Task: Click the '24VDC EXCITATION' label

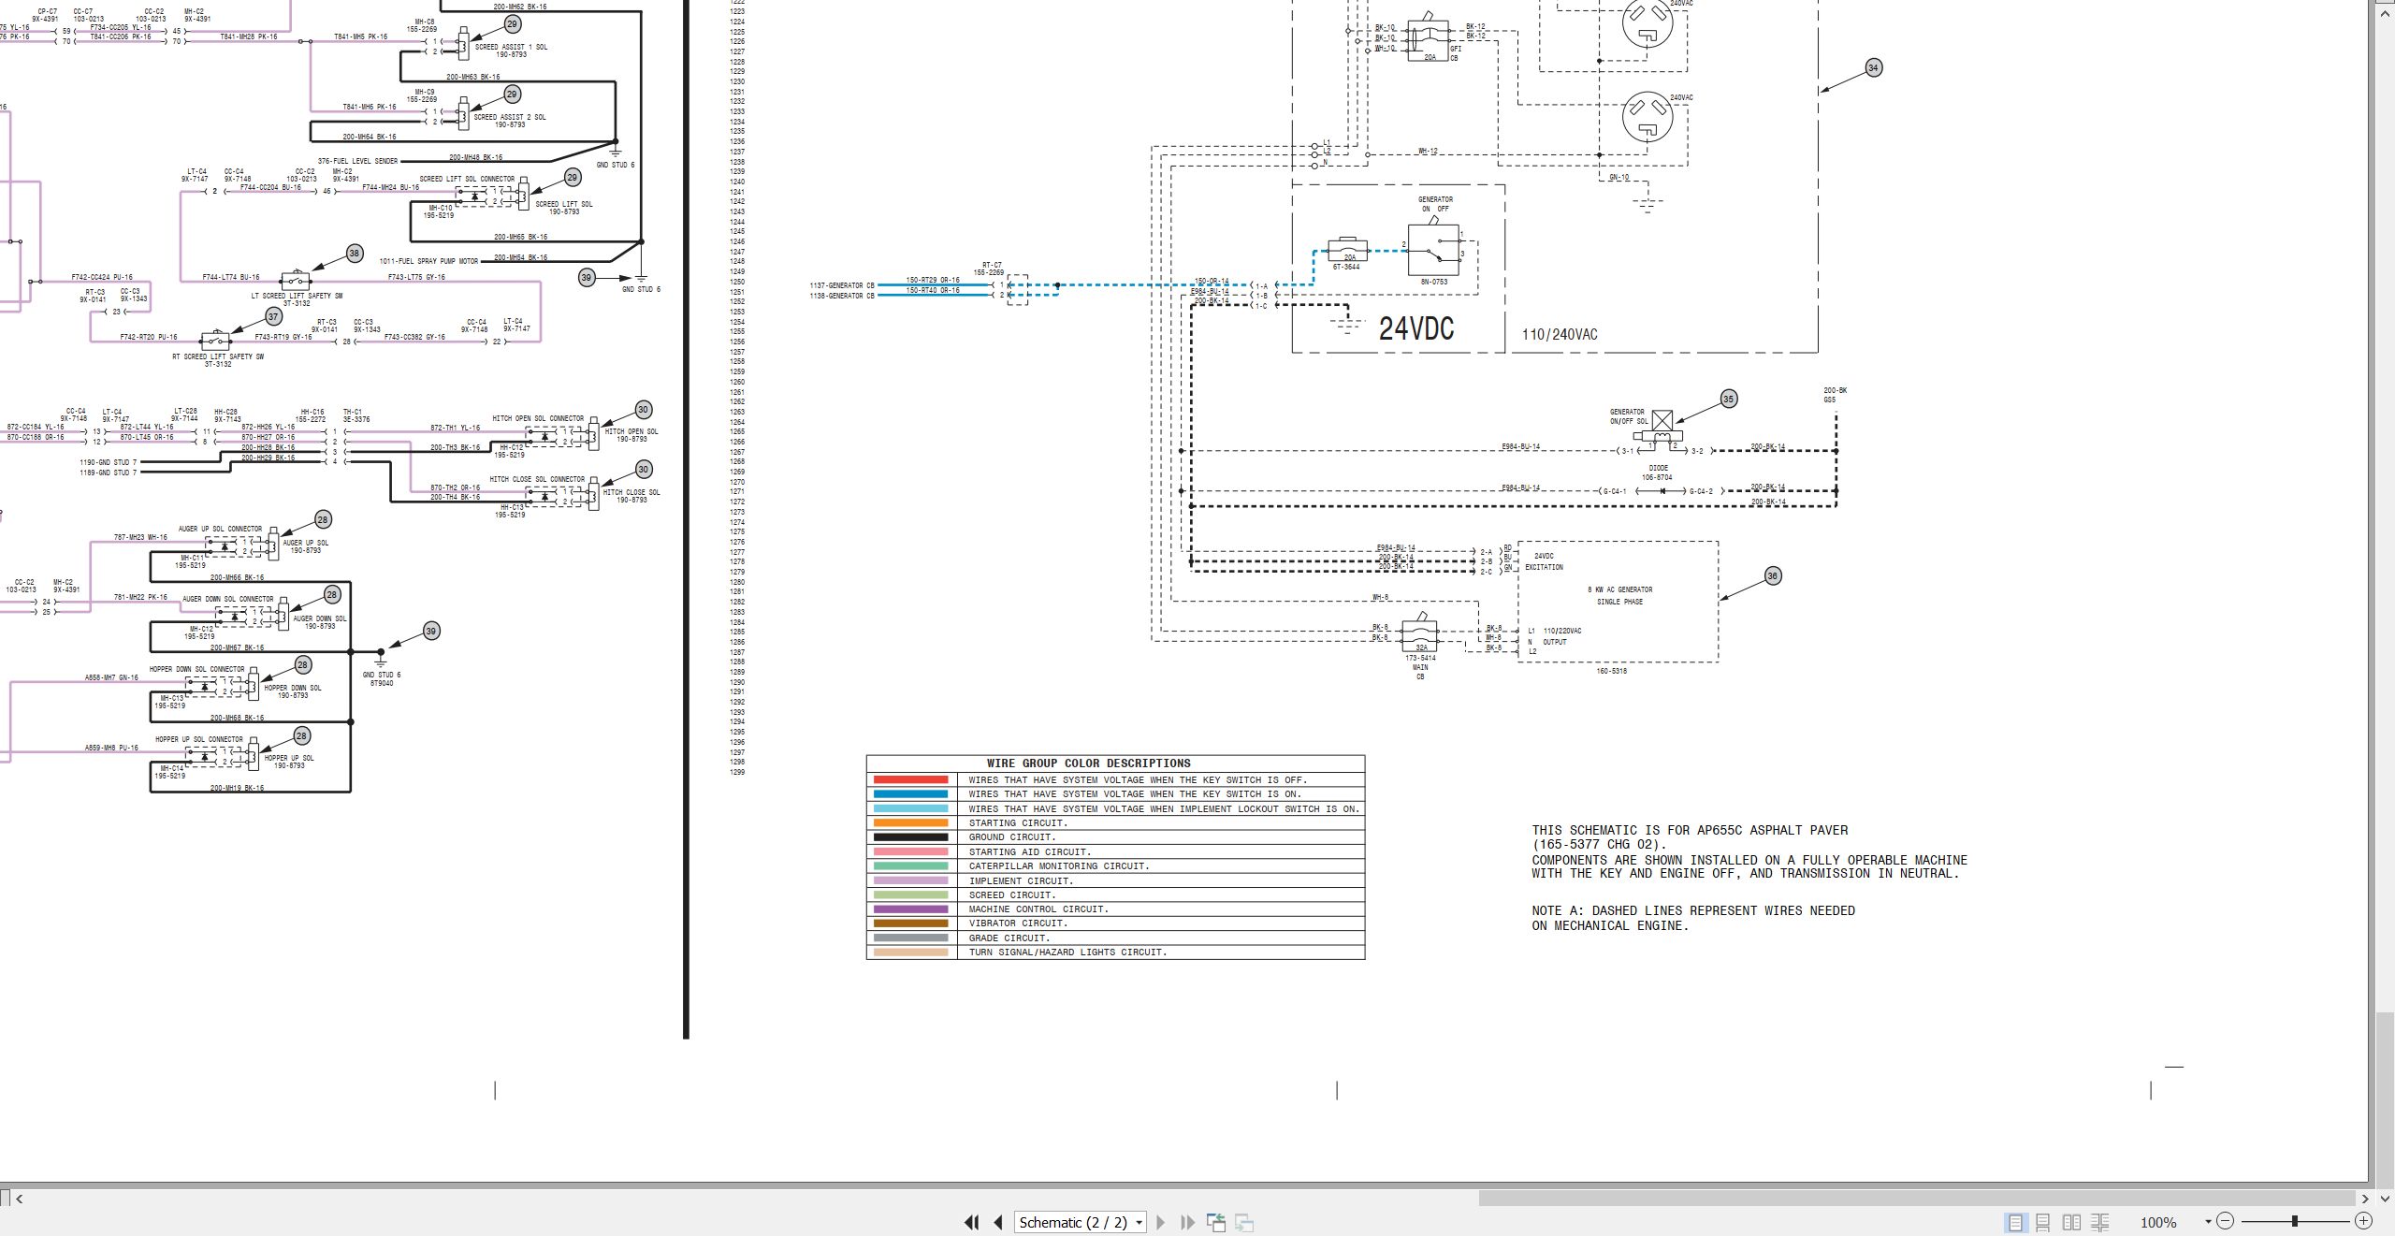Action: click(1544, 561)
